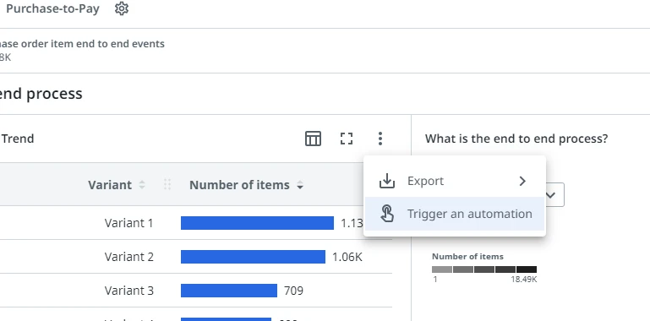Click the Variant 2 row label
The width and height of the screenshot is (650, 321).
129,257
